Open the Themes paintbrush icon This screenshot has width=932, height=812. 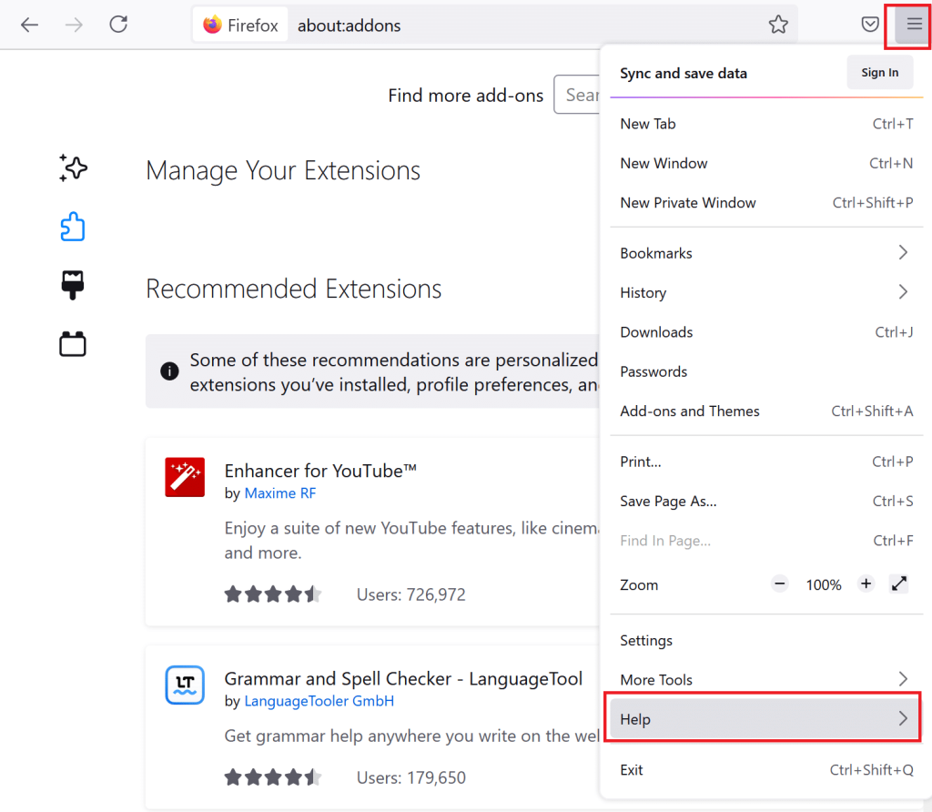(73, 285)
